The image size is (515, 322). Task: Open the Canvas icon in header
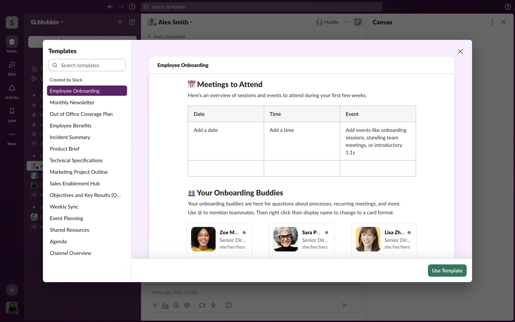tap(358, 22)
